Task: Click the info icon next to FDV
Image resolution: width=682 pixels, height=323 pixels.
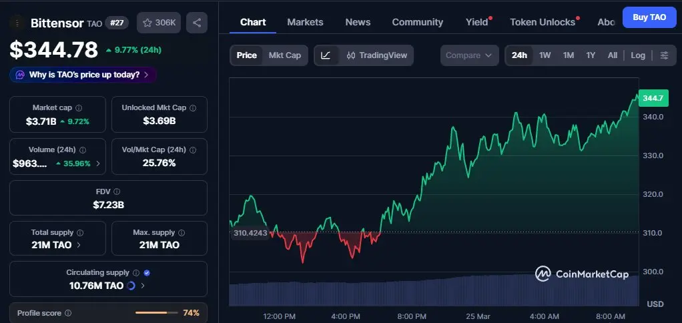Action: point(117,192)
